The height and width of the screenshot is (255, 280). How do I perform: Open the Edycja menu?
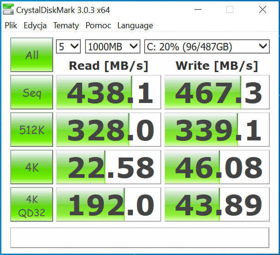click(x=35, y=26)
